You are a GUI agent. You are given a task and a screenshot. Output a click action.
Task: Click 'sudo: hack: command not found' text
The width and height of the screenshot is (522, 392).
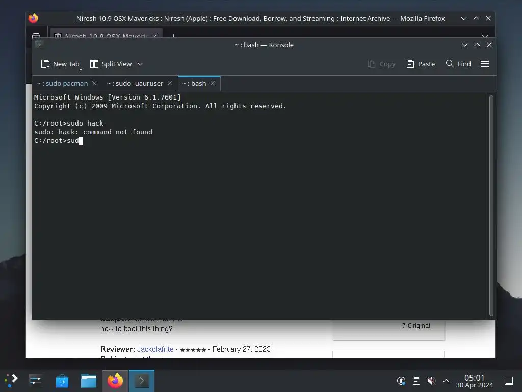tap(93, 132)
